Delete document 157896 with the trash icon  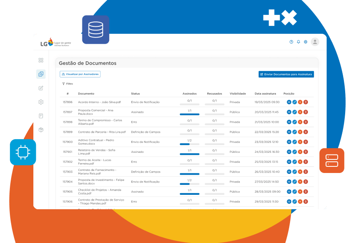[x=306, y=102]
